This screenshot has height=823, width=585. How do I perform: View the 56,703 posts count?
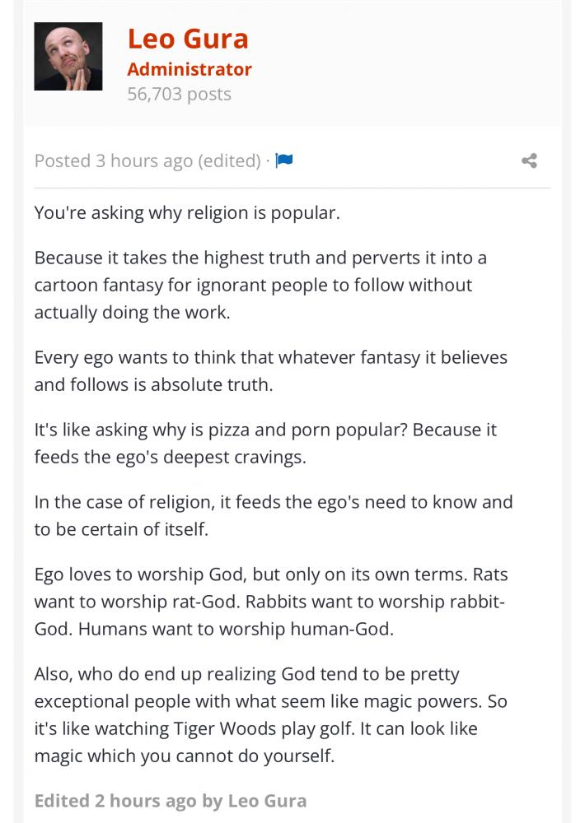pyautogui.click(x=180, y=94)
